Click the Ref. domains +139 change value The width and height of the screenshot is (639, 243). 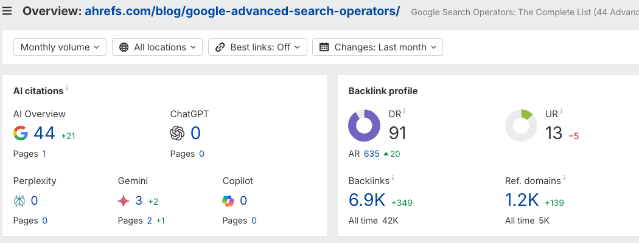pos(554,203)
